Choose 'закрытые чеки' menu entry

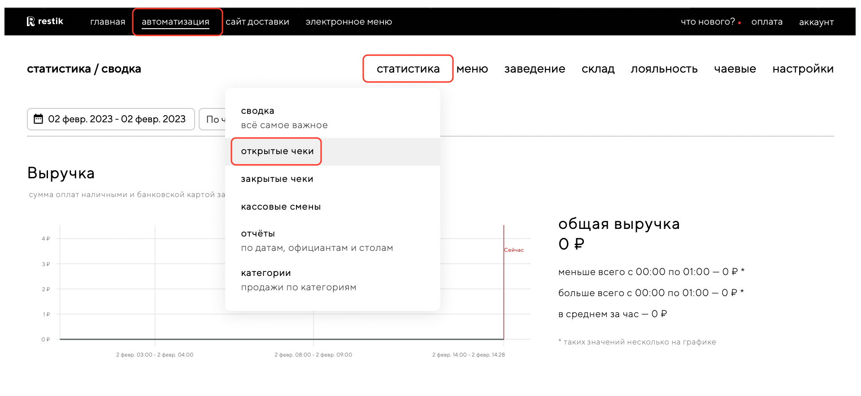tap(277, 179)
